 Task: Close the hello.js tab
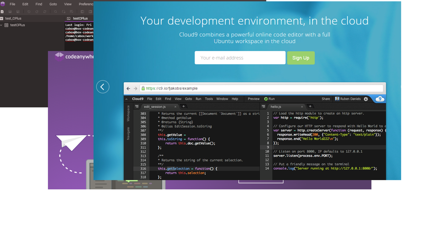(302, 107)
